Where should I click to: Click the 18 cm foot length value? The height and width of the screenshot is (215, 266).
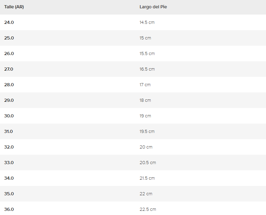point(145,100)
